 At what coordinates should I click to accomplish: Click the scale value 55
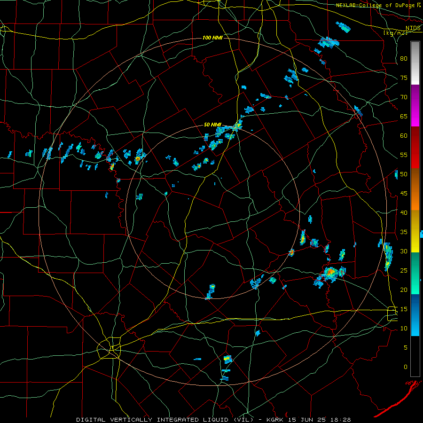coord(404,155)
